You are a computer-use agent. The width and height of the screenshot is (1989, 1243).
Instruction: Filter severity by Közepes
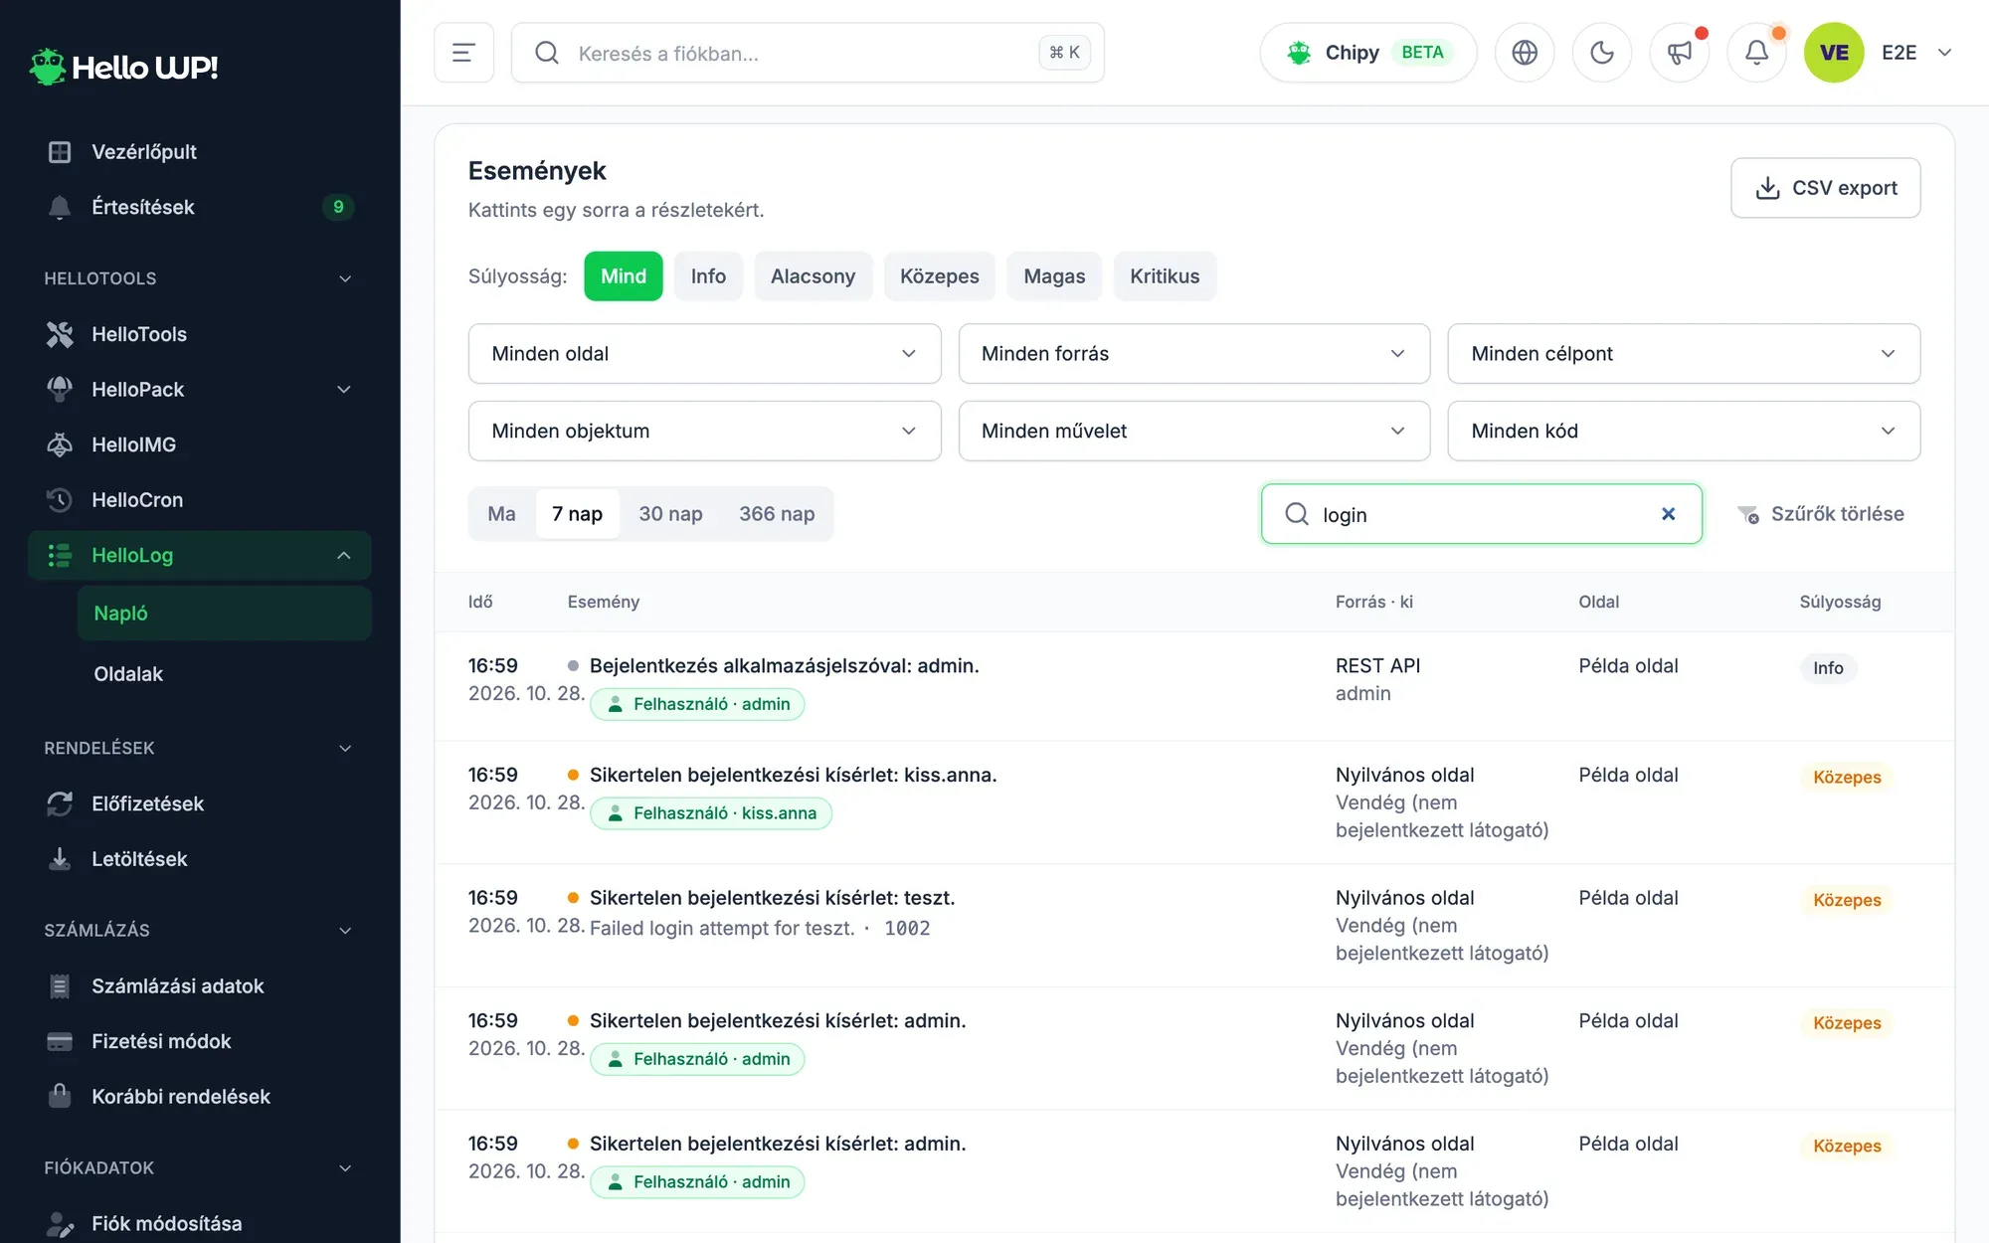coord(939,276)
